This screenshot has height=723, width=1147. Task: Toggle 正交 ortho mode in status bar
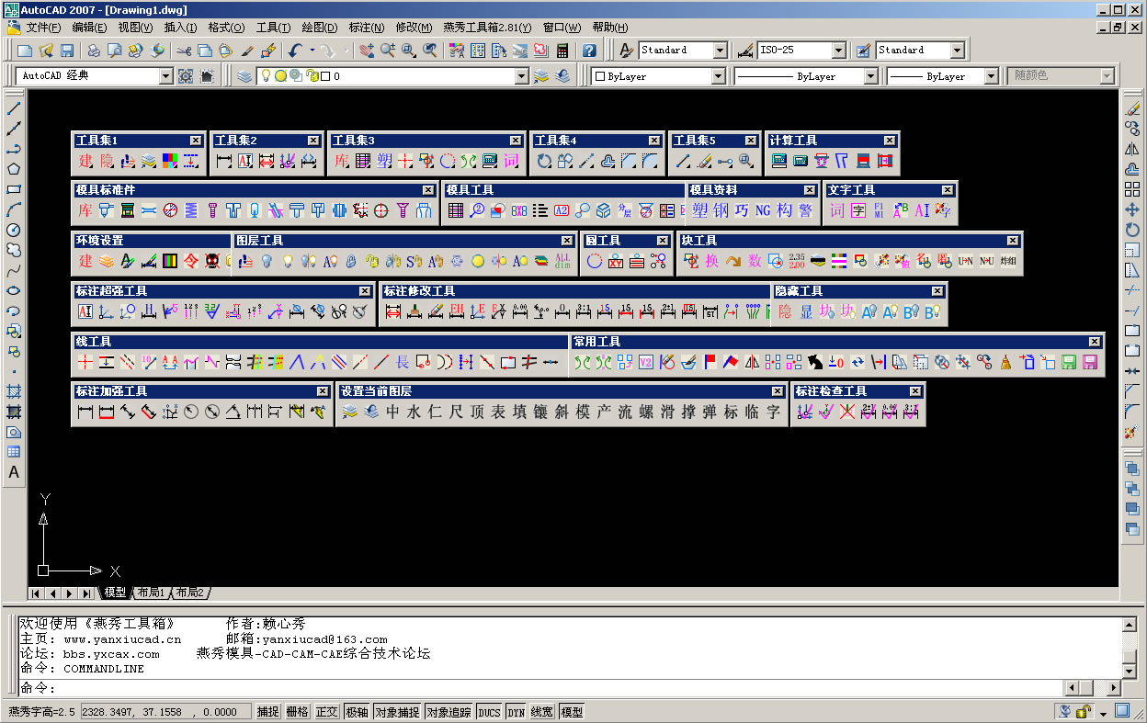[x=326, y=712]
